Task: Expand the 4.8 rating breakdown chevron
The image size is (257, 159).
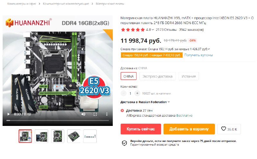Action: (x=153, y=30)
